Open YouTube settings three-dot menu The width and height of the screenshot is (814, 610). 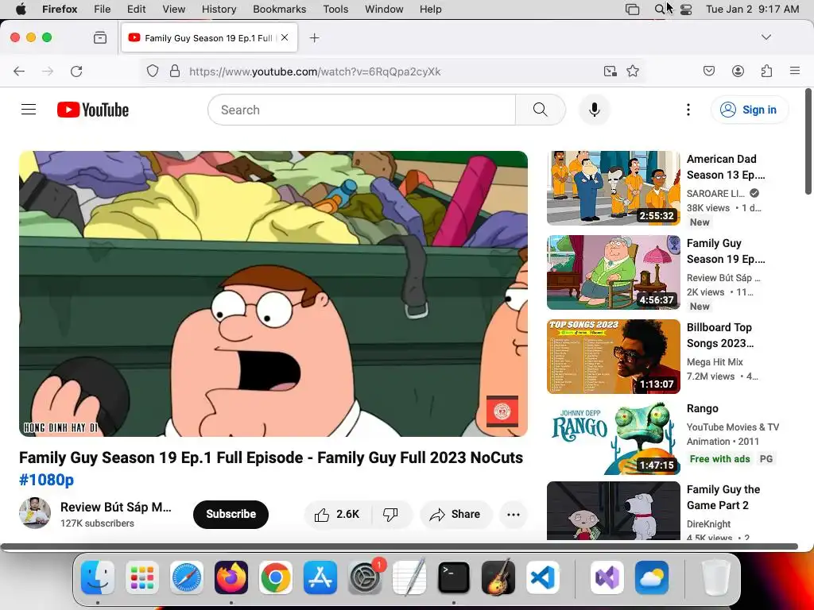tap(688, 110)
